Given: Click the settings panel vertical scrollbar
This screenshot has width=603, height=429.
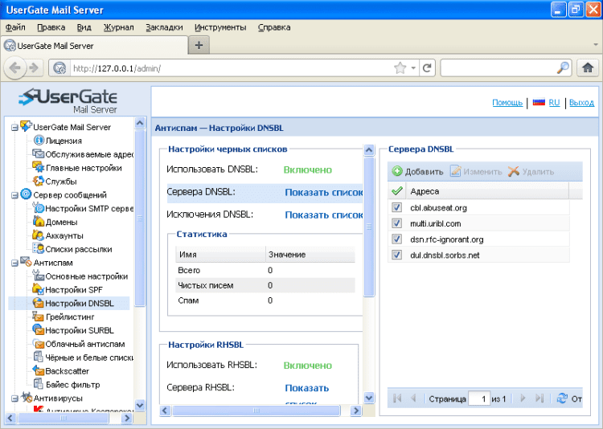Looking at the screenshot, I should pyautogui.click(x=369, y=225).
